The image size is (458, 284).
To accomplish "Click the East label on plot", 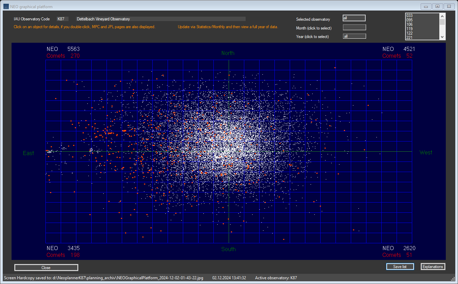I will (28, 153).
